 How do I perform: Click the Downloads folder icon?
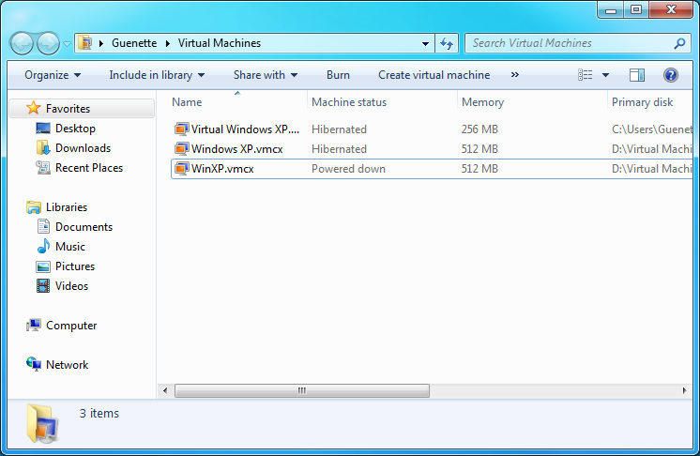[43, 147]
